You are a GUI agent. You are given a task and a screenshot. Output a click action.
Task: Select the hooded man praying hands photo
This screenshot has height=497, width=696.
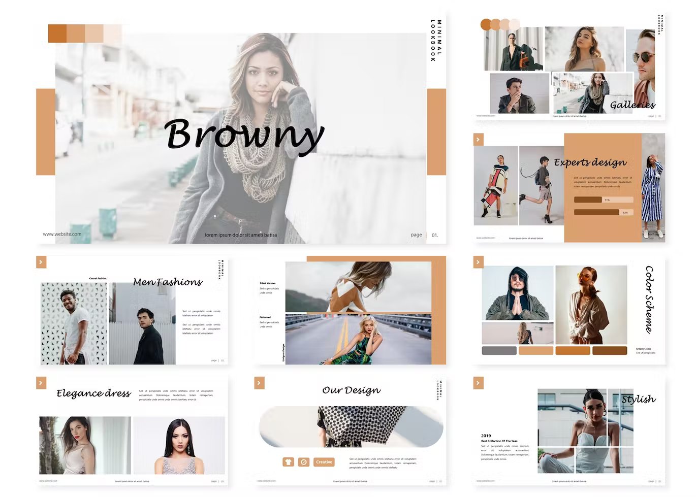(518, 293)
